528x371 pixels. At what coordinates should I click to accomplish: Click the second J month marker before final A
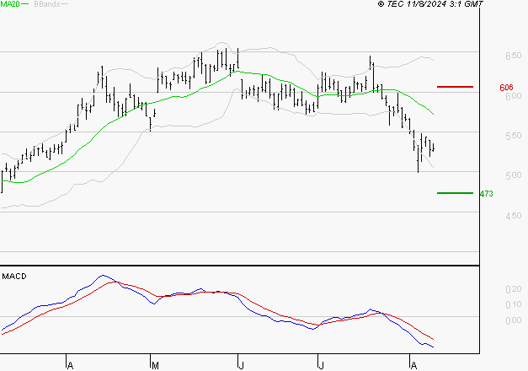point(321,366)
